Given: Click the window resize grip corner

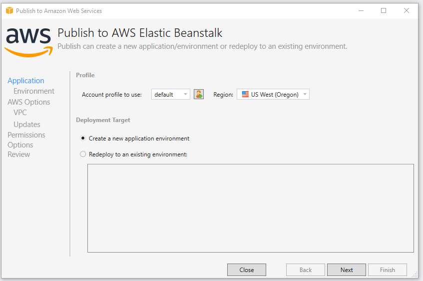Looking at the screenshot, I should tap(415, 274).
